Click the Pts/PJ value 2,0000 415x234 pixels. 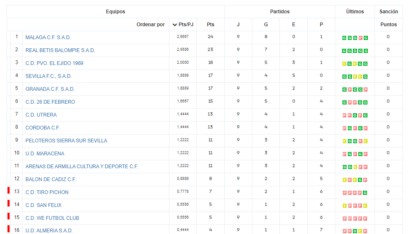pos(183,62)
